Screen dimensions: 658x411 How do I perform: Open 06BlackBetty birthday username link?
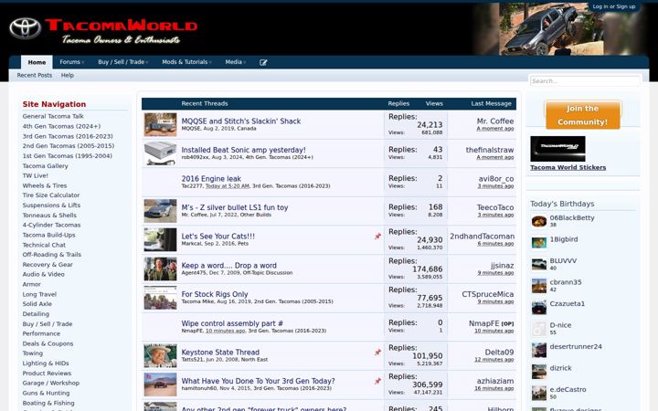[x=572, y=218]
